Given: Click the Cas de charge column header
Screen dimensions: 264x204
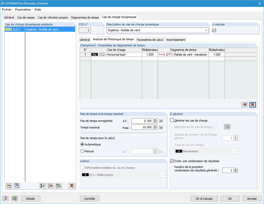Looking at the screenshot, I should click(116, 50).
